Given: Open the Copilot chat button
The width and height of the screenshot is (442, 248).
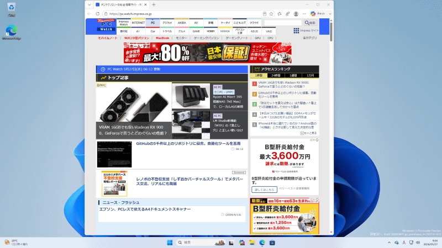Looking at the screenshot, I should click(318, 14).
